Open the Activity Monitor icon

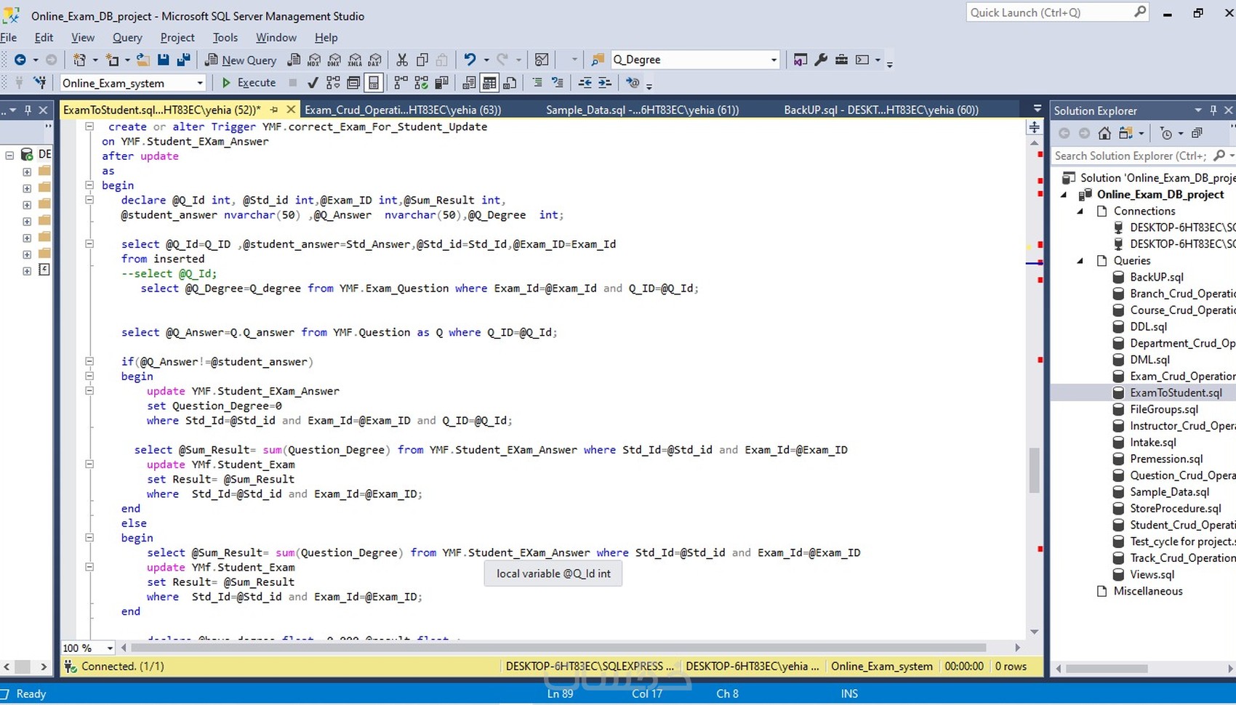[542, 60]
